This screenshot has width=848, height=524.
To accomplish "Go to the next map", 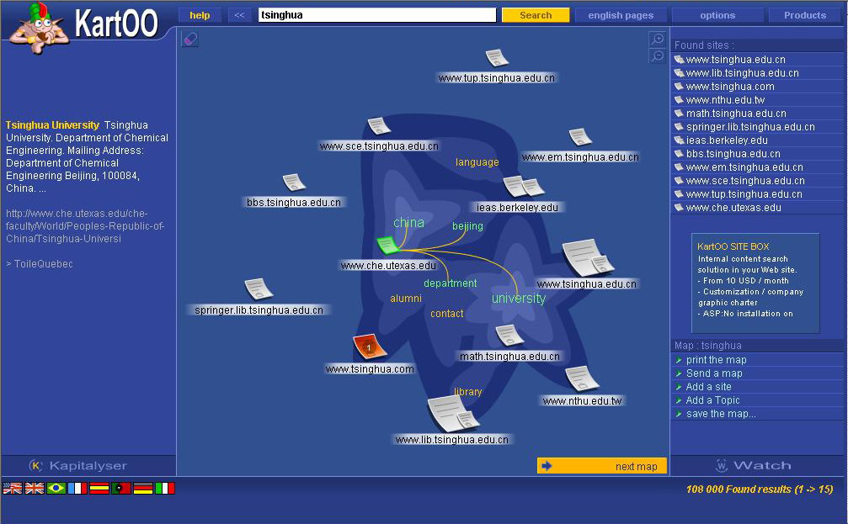I will tap(602, 466).
